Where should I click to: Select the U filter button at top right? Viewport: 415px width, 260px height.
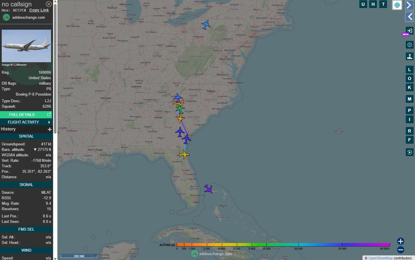coord(363,4)
